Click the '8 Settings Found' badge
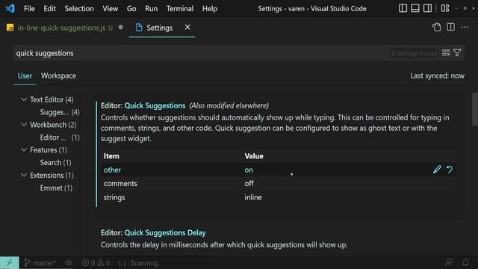The height and width of the screenshot is (269, 478). tap(414, 53)
